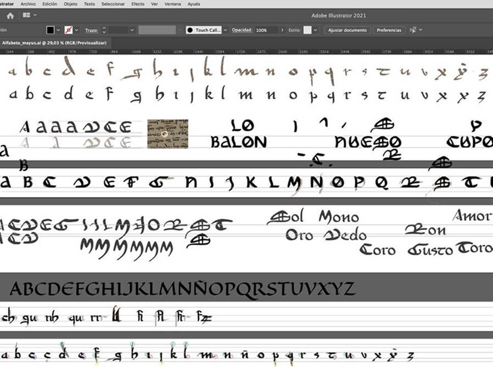493x367 pixels.
Task: Expand the opacity slider arrow
Action: coord(282,30)
